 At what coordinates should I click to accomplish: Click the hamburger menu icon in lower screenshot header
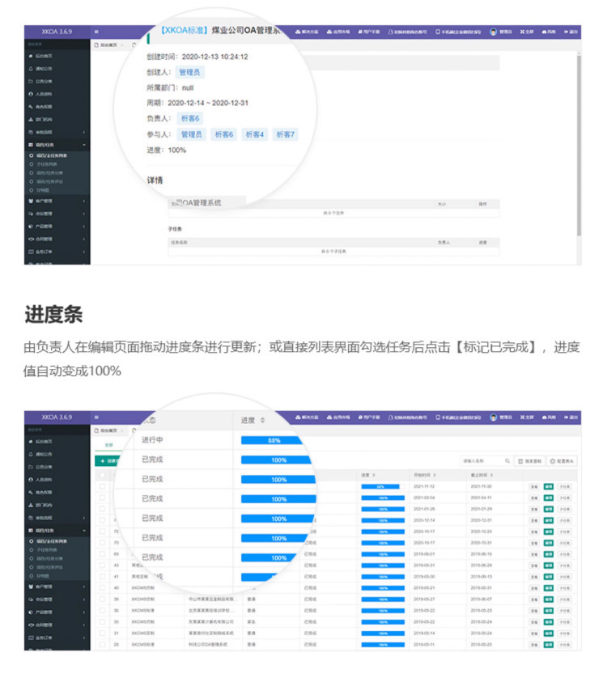click(x=97, y=417)
